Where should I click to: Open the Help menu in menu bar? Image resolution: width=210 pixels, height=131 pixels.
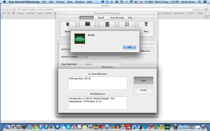coord(90,2)
